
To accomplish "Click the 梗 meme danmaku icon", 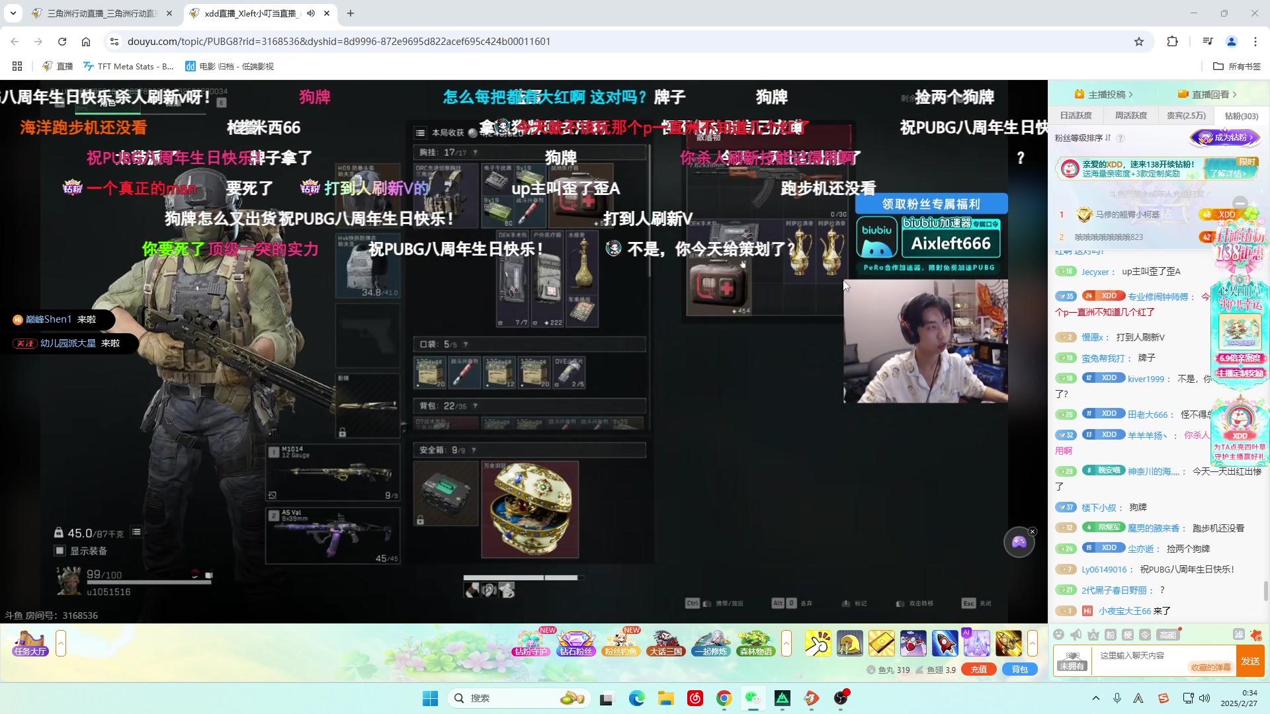I will click(1128, 635).
